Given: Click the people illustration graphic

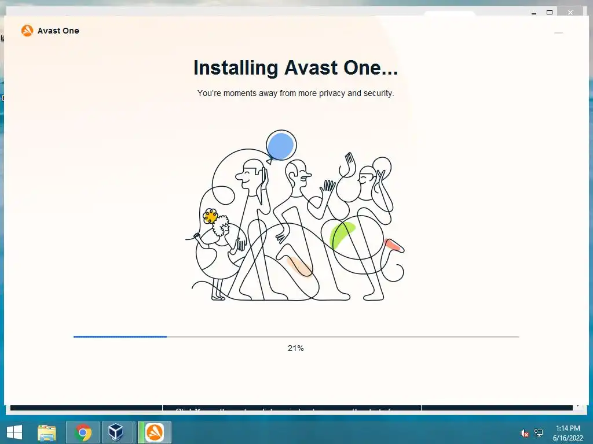Looking at the screenshot, I should [295, 216].
